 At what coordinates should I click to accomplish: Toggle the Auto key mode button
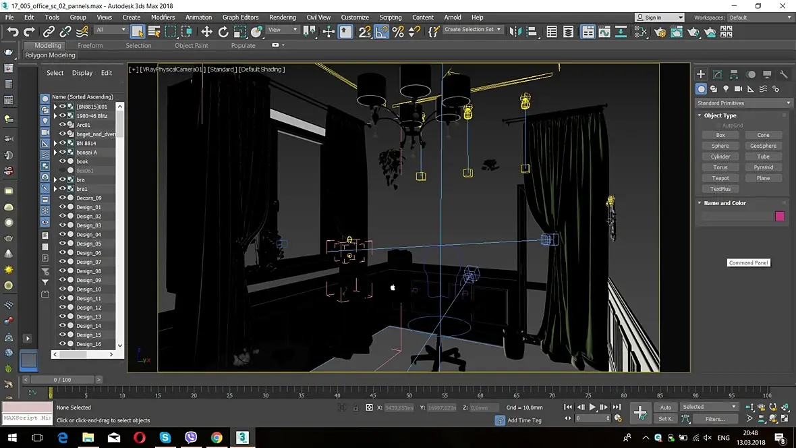click(x=666, y=408)
